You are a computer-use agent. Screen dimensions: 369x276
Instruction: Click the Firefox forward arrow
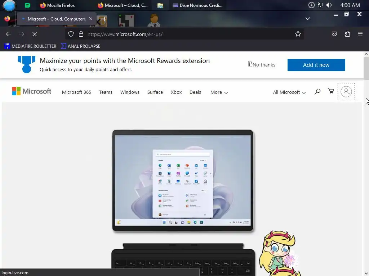coord(22,34)
